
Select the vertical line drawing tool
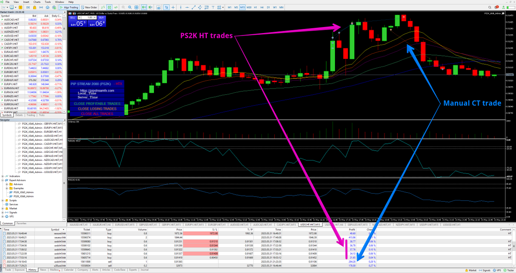181,7
